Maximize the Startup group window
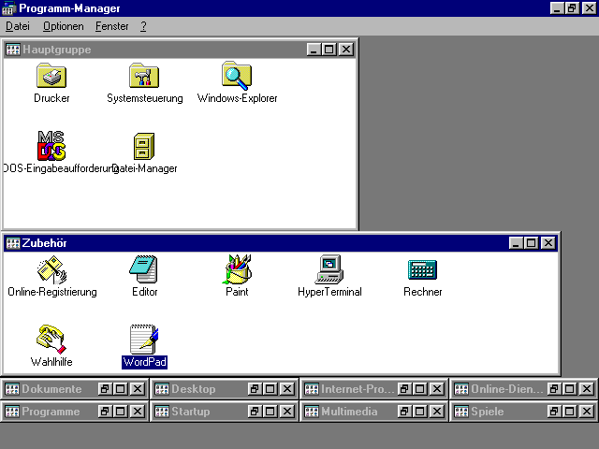The height and width of the screenshot is (449, 599). tap(270, 412)
